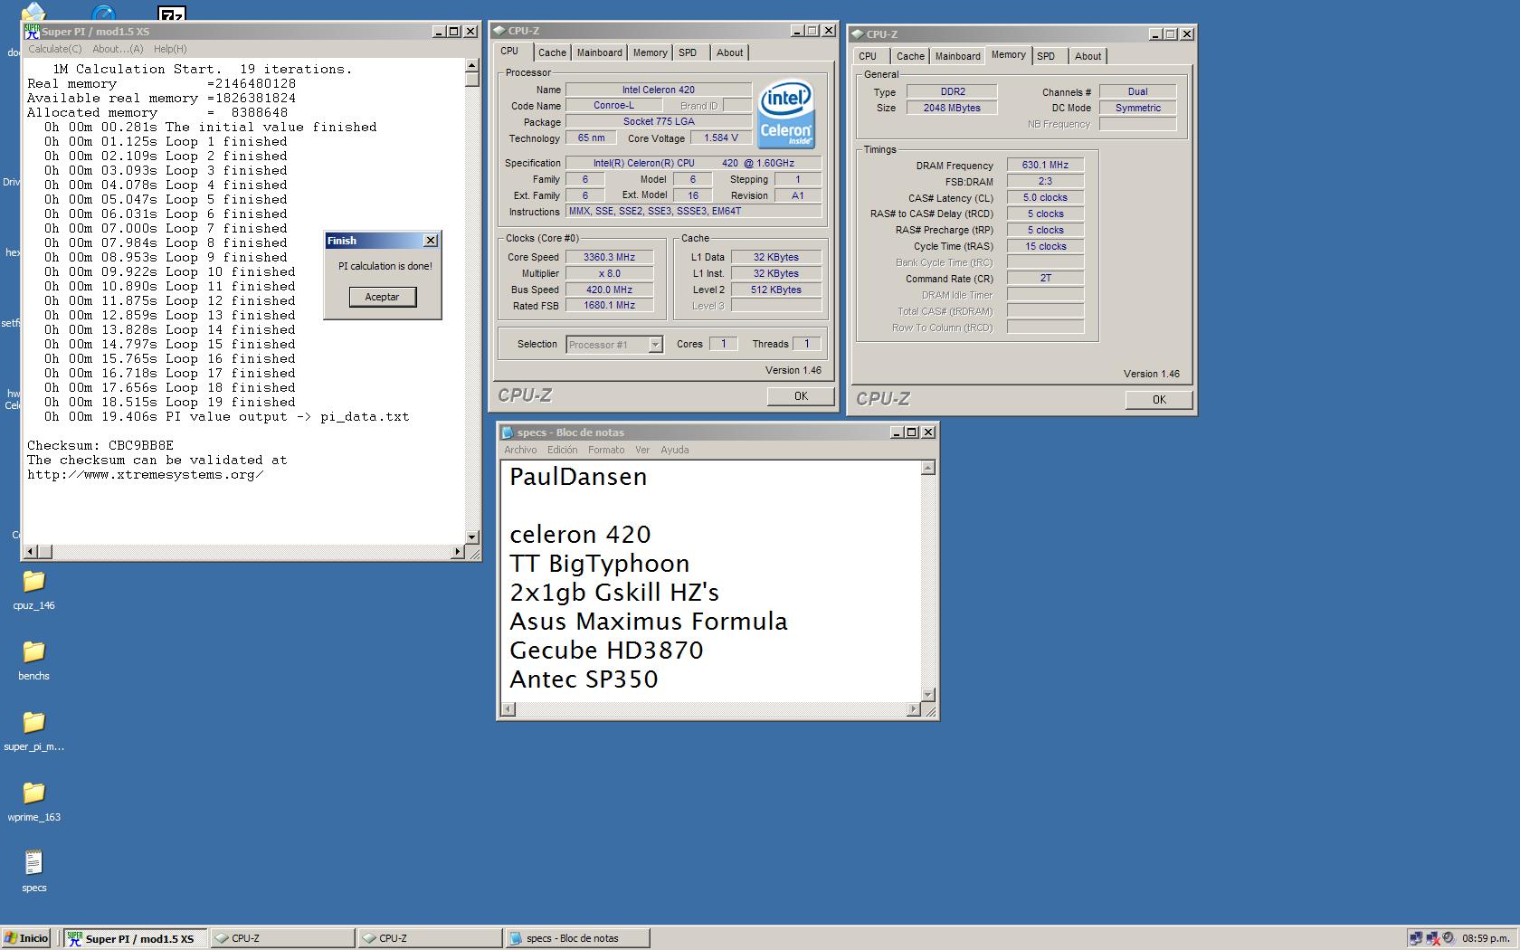
Task: Click the Rated FSB value 1680.1 MHz
Action: click(609, 306)
